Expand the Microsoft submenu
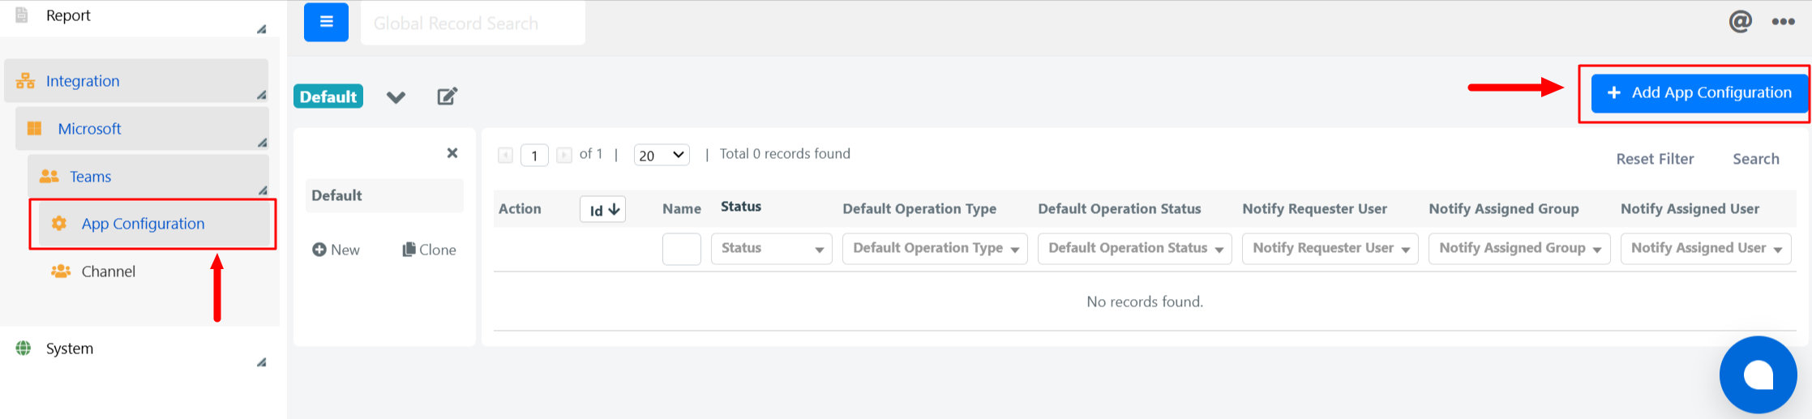1812x419 pixels. [x=142, y=129]
